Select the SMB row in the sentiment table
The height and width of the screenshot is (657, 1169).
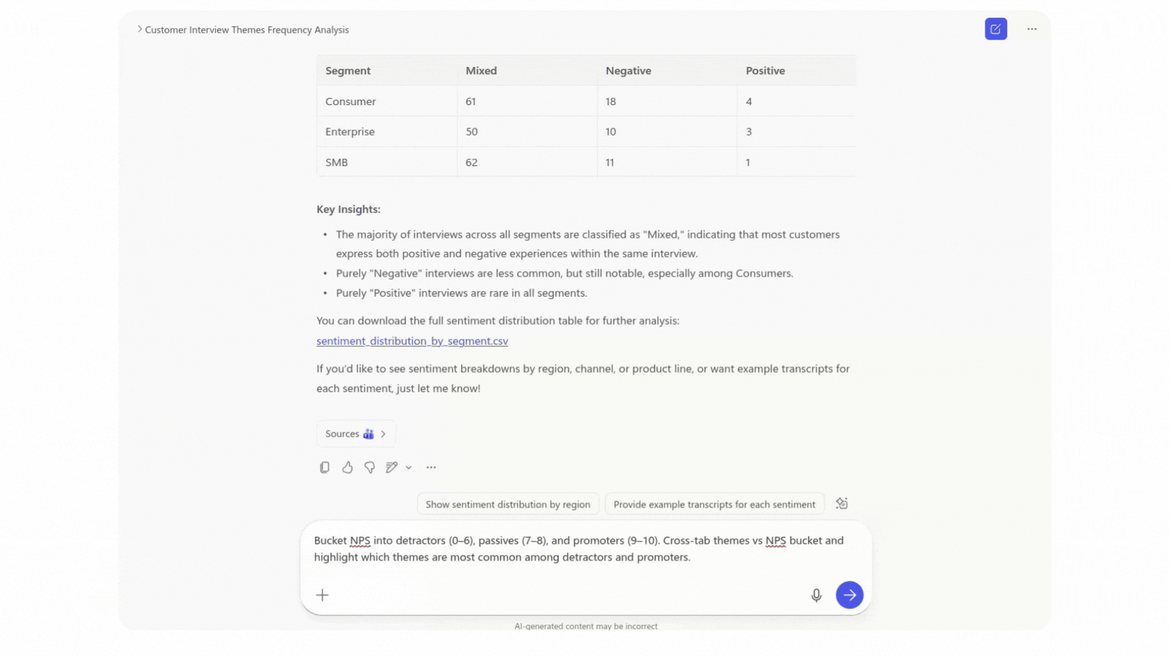click(x=584, y=162)
